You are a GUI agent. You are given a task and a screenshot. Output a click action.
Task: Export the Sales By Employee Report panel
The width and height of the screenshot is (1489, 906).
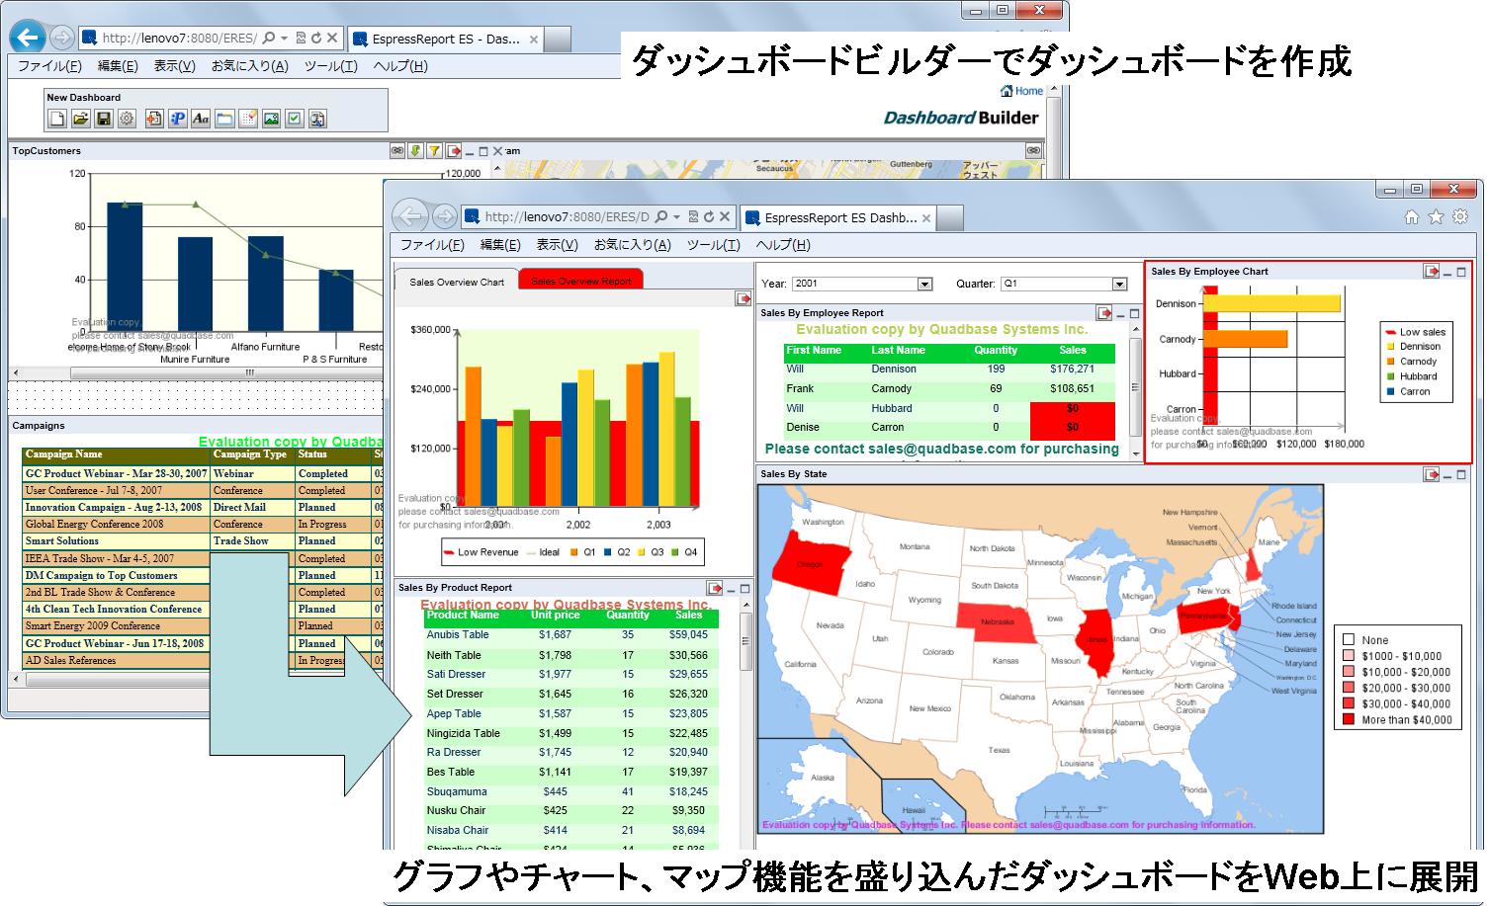pos(1105,313)
